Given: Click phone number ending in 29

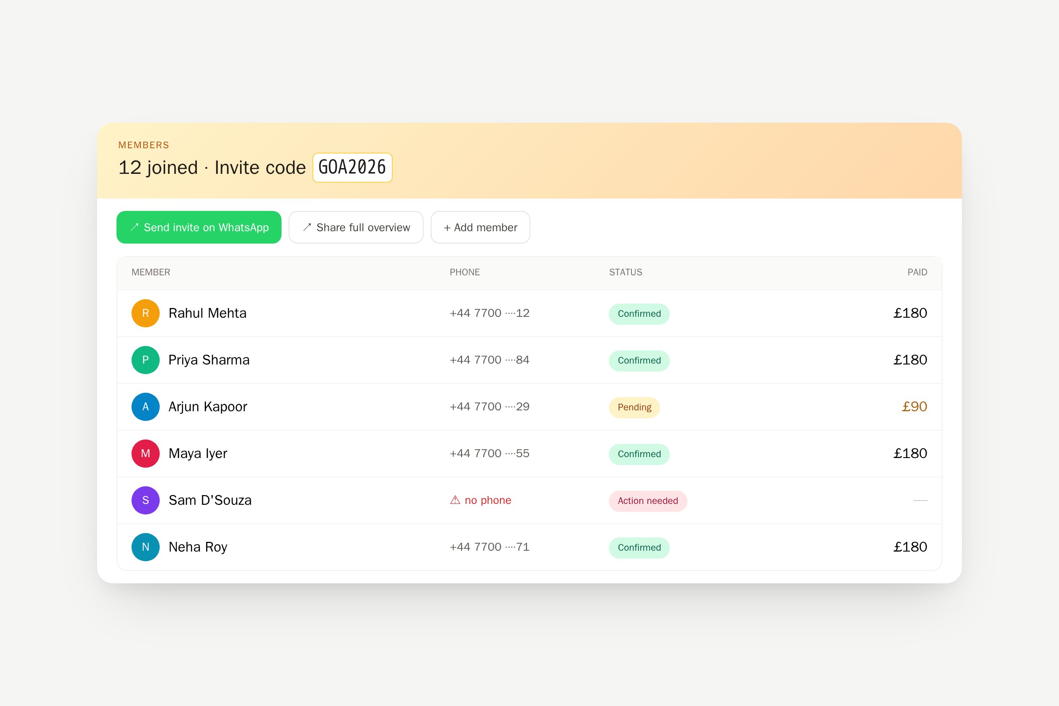Looking at the screenshot, I should pyautogui.click(x=489, y=407).
